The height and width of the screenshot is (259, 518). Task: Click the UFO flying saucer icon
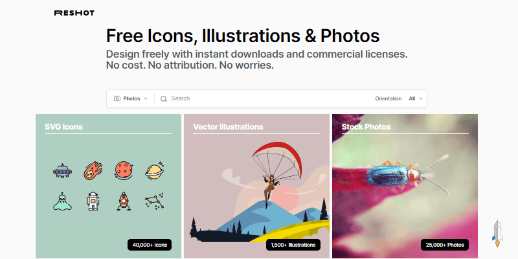pos(62,171)
